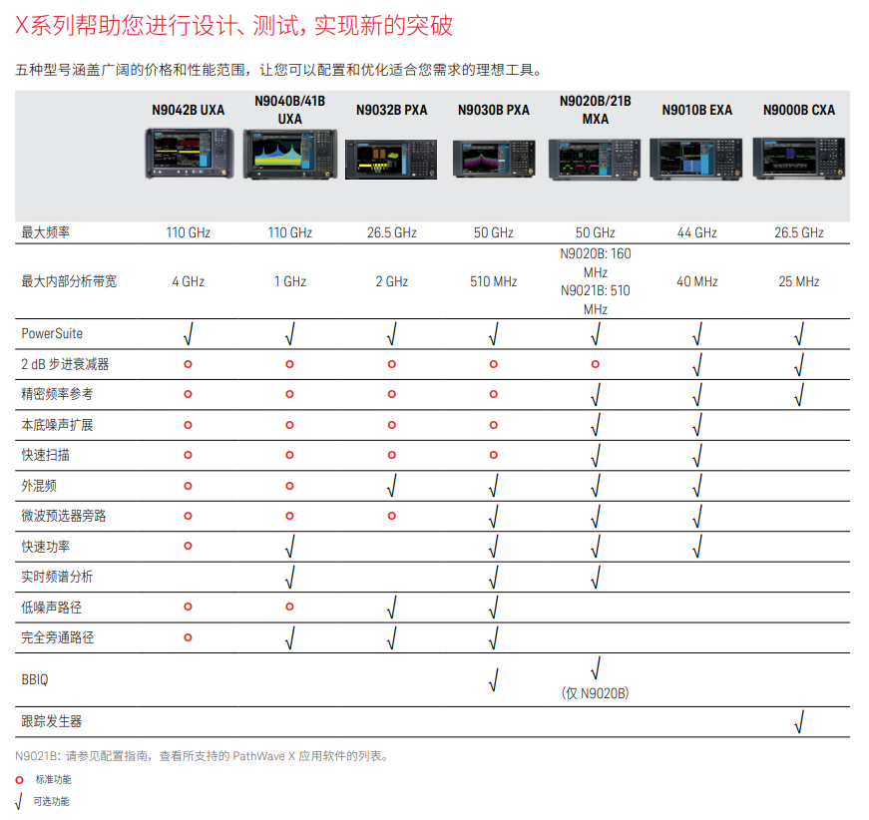Click 实时频谱分析 checkmark under N9040B/41B UXA
The height and width of the screenshot is (820, 869).
click(x=289, y=578)
